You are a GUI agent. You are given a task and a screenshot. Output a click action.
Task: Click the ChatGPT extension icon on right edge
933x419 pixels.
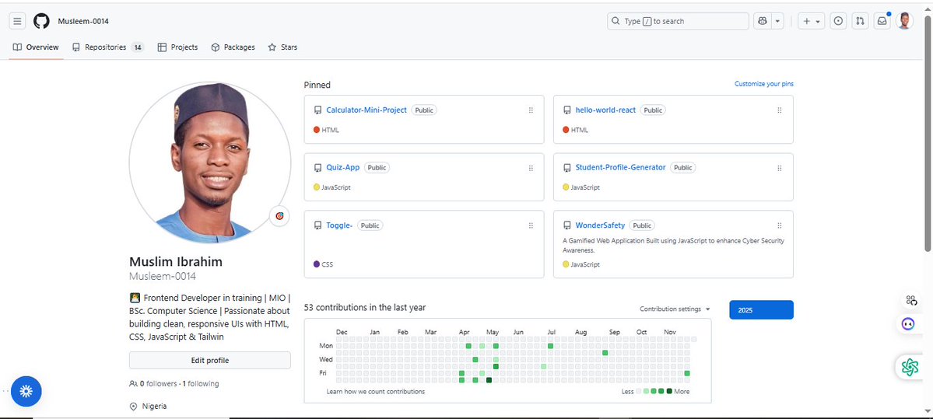(910, 367)
